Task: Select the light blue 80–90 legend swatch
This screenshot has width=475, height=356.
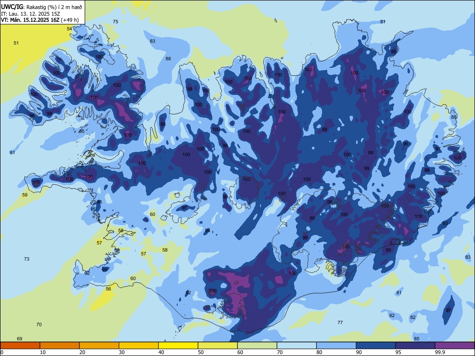Action: [336, 346]
